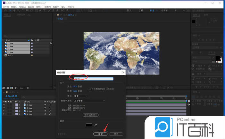Click the shy switch on layer 1
Image resolution: width=225 pixels, height=139 pixels.
46,104
